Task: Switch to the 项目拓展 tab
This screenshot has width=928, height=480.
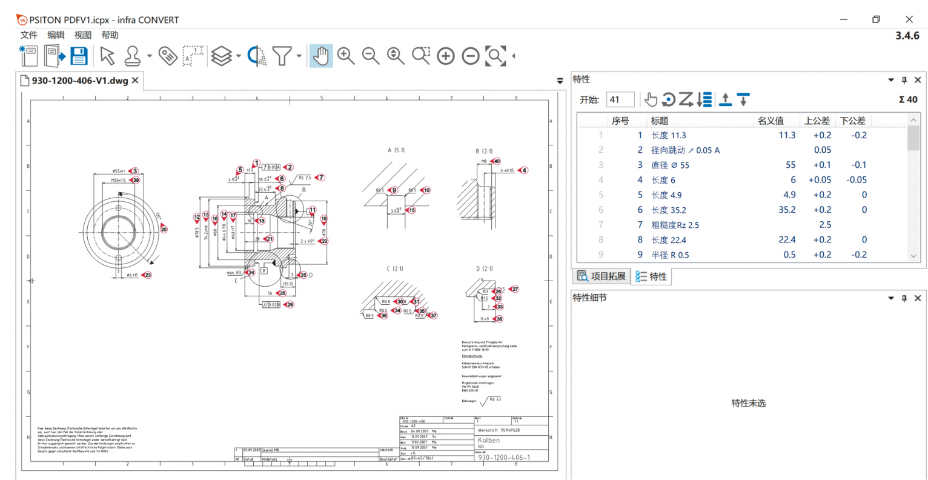Action: (x=601, y=276)
